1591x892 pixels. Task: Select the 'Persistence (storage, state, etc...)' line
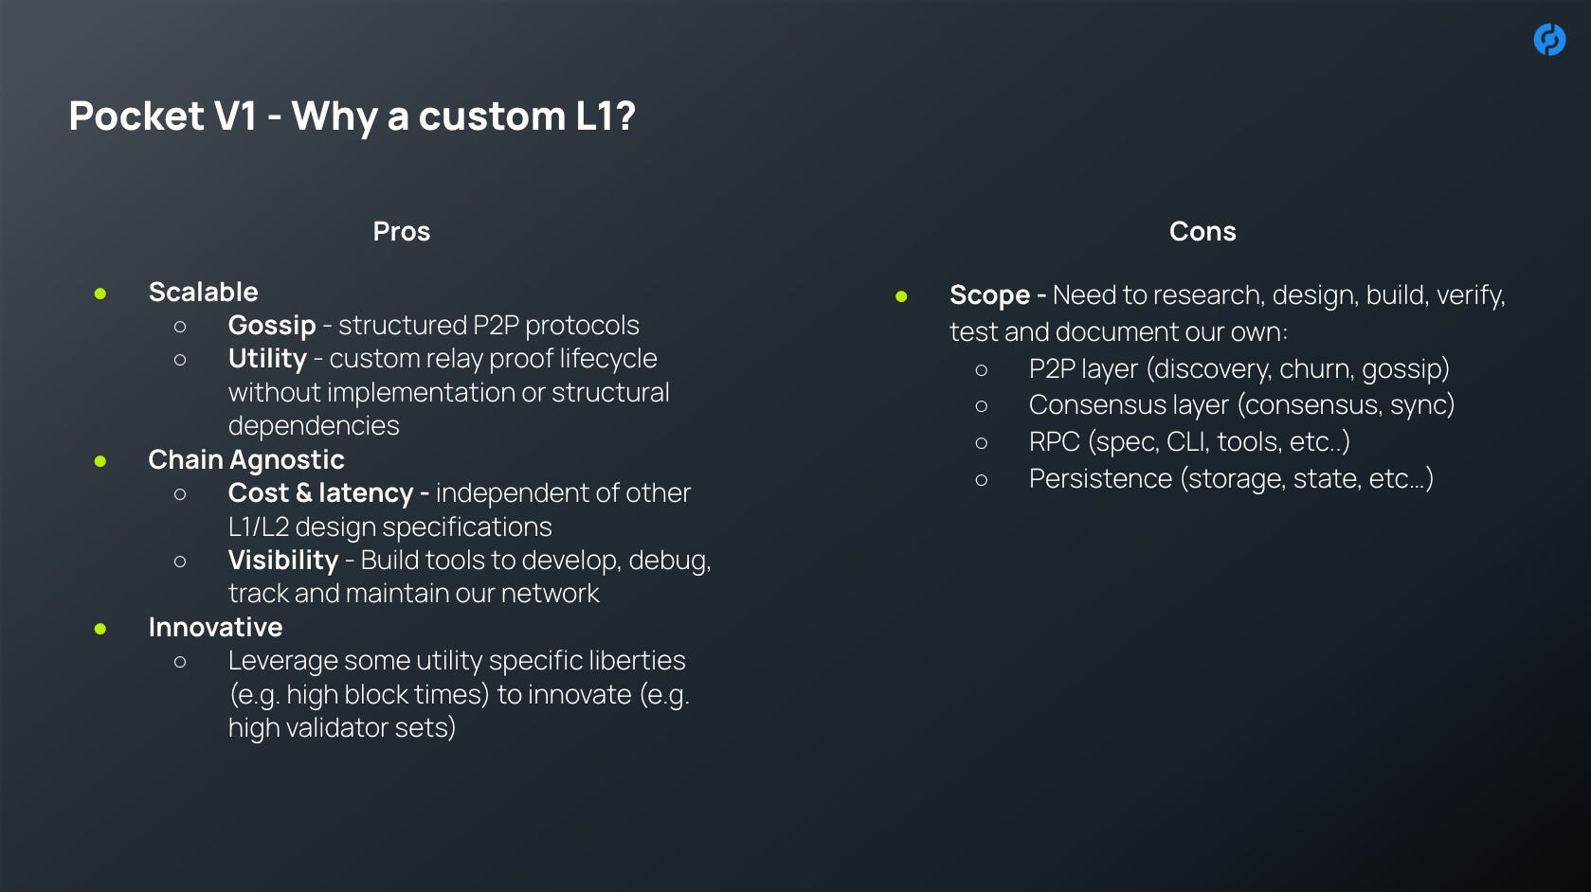(1230, 479)
